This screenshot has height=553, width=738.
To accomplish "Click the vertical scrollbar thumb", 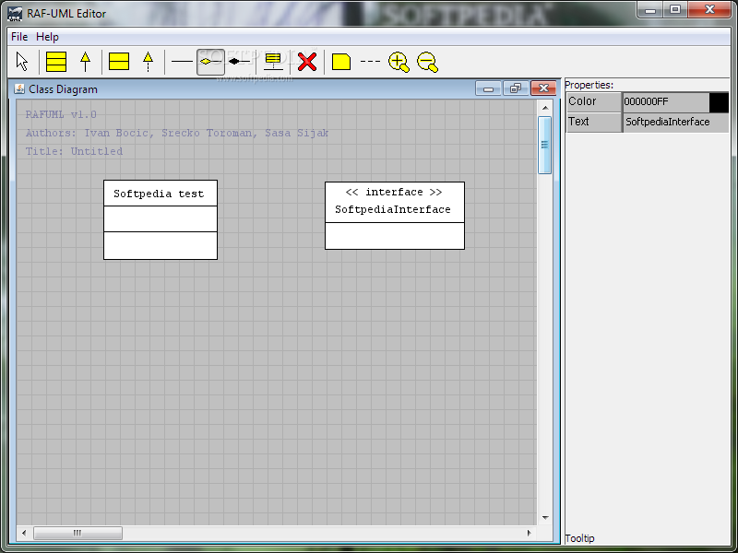I will [x=544, y=145].
